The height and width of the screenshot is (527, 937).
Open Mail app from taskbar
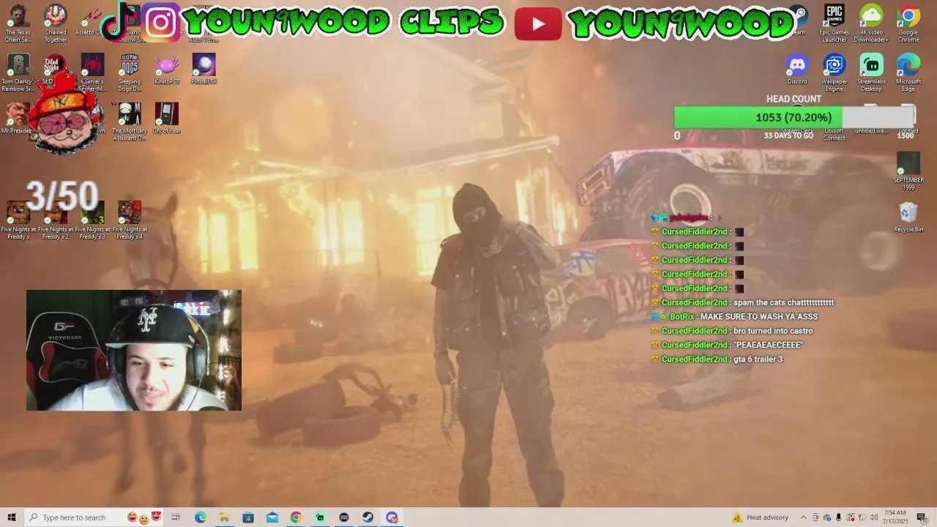pos(272,517)
